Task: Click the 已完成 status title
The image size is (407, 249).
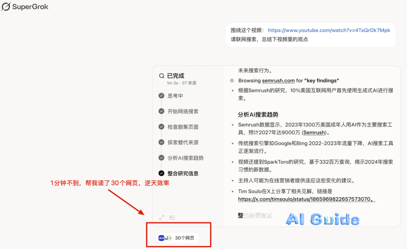Action: tap(176, 76)
